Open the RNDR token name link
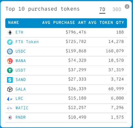The height and width of the screenshot is (128, 133). (21, 117)
